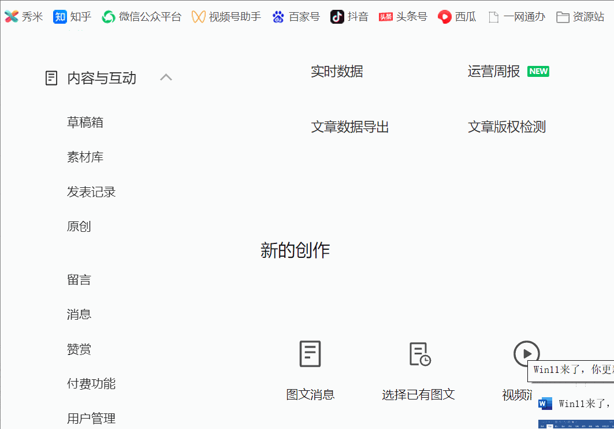Click the 图文消息 document icon
This screenshot has width=614, height=429.
pyautogui.click(x=310, y=354)
